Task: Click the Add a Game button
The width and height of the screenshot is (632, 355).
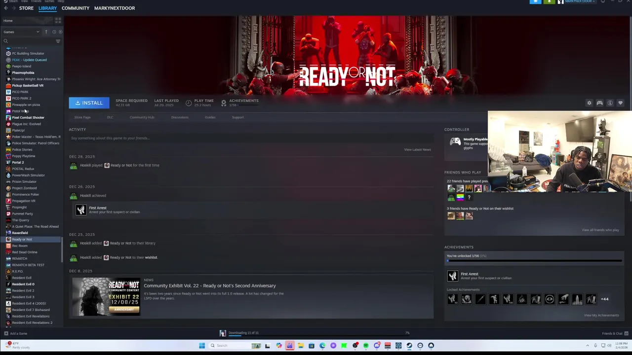Action: point(15,333)
